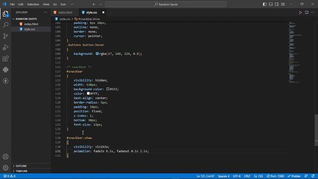Open the #fff color swatch

[x=88, y=93]
